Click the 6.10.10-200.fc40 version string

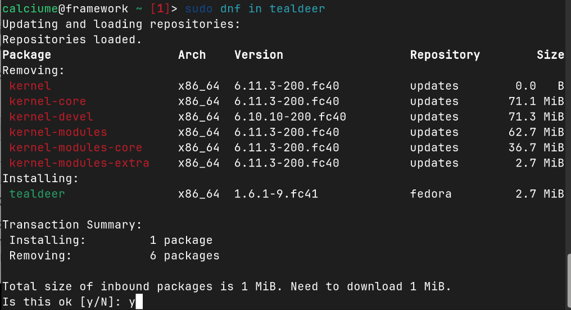click(x=290, y=117)
